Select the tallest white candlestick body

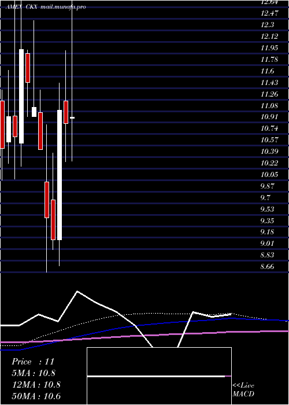pos(60,175)
